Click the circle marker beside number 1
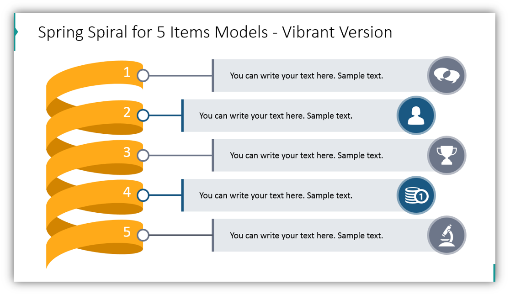 click(143, 75)
